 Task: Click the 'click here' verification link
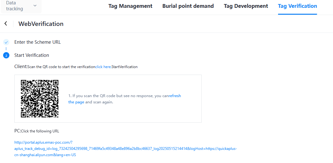(x=103, y=67)
